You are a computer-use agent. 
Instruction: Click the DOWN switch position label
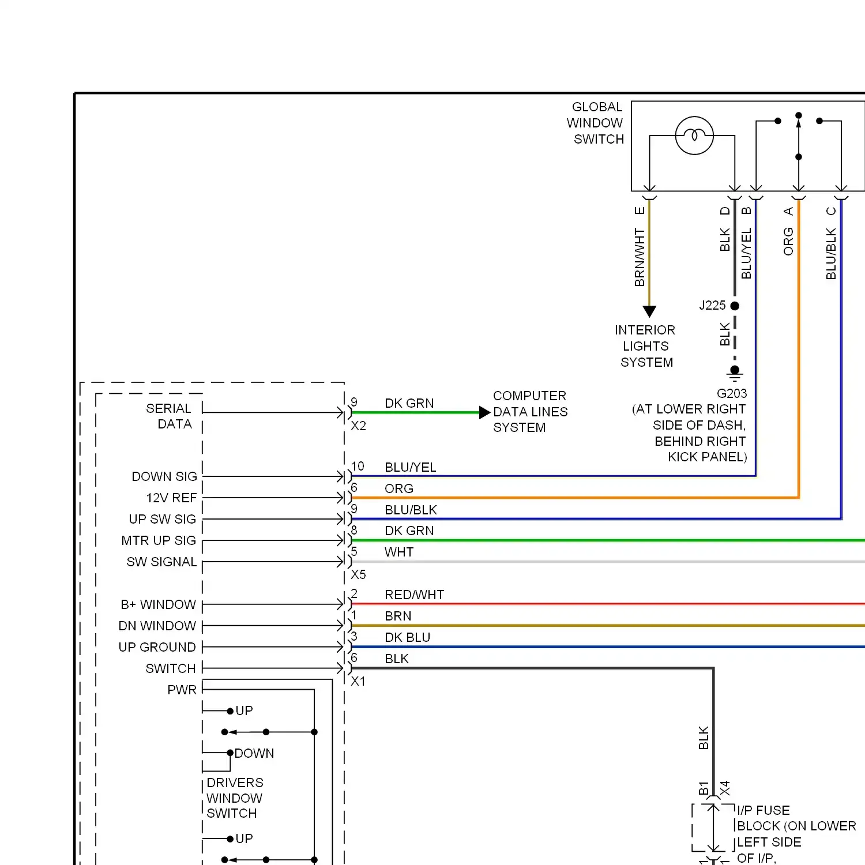(254, 753)
